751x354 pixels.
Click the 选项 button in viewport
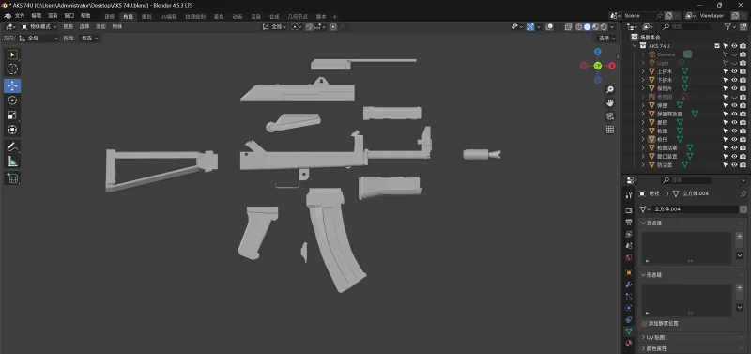605,38
